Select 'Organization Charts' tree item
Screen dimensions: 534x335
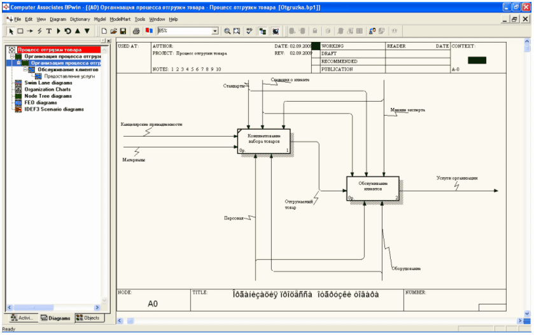(x=47, y=89)
